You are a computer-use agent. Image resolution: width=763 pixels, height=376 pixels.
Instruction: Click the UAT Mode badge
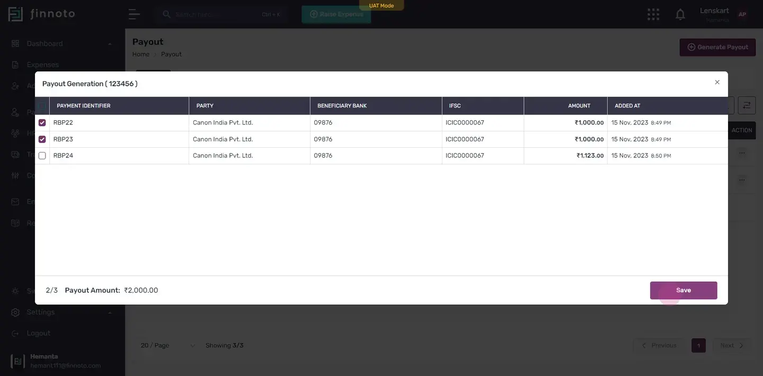381,5
